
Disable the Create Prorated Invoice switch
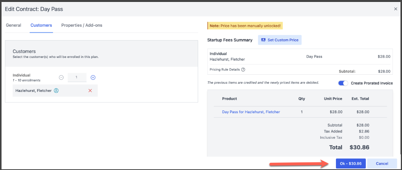coord(343,83)
